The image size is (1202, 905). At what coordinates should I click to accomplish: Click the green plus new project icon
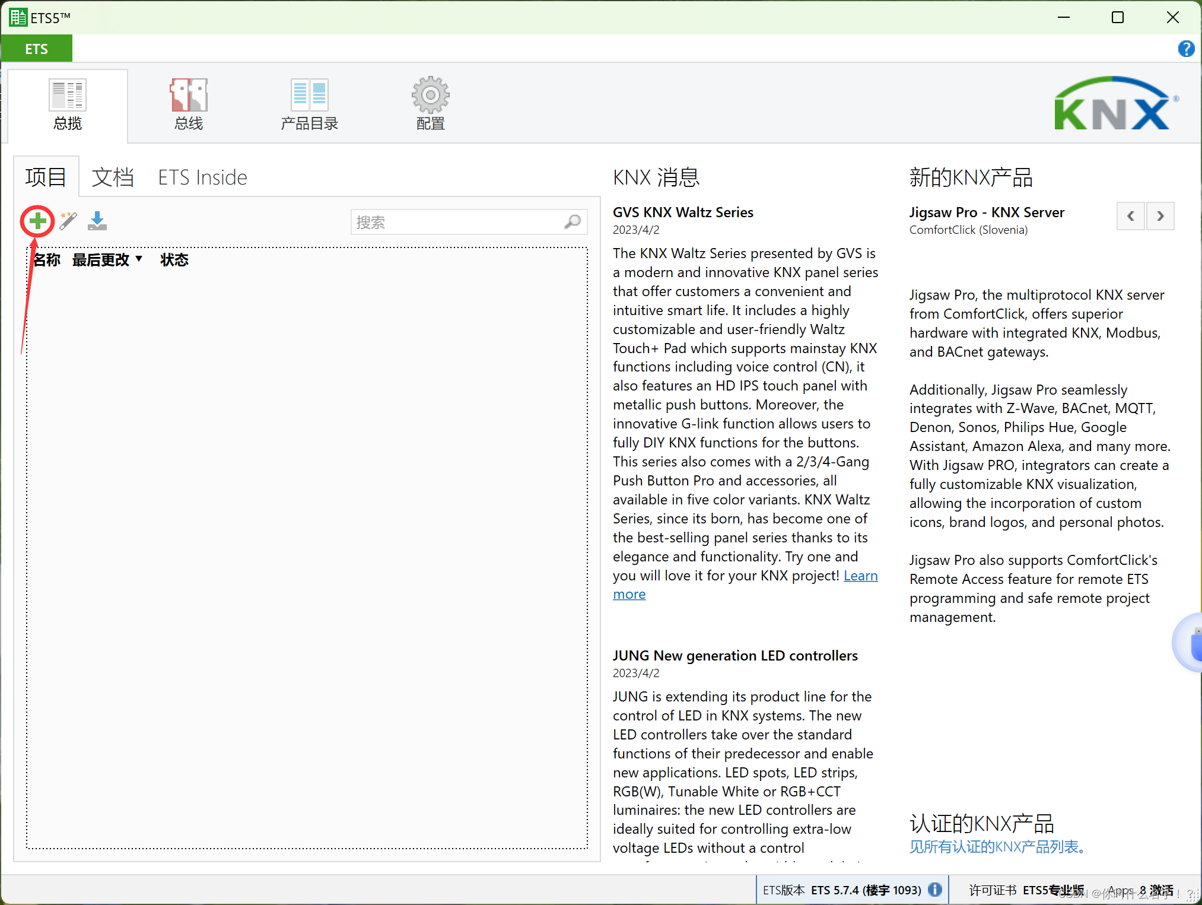37,221
